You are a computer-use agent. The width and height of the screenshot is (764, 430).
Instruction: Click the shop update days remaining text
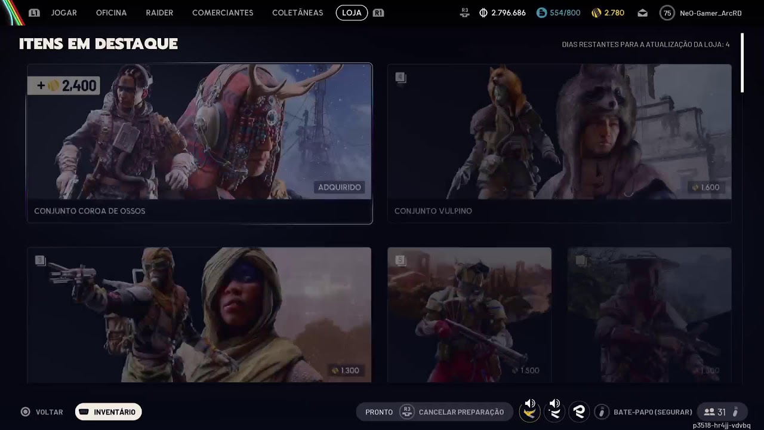click(645, 45)
